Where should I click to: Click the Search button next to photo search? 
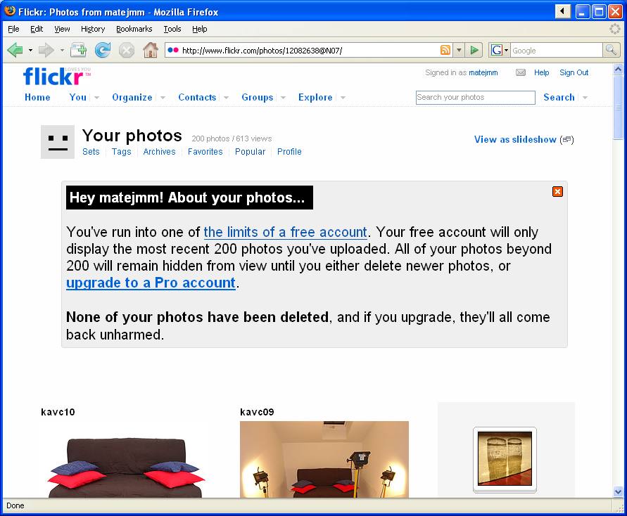coord(559,98)
